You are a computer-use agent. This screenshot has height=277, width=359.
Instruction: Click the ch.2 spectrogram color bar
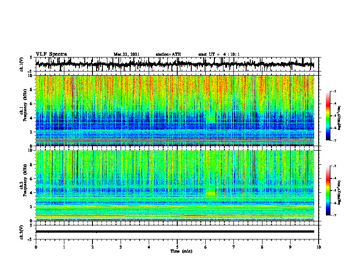[x=328, y=191]
